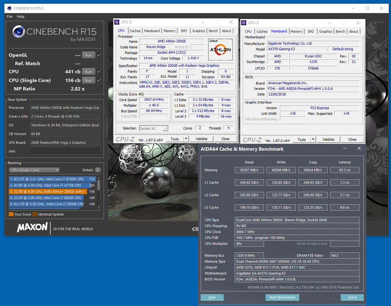Viewport: 391px width, 306px height.
Task: Run the OpenGL benchmark
Action: [88, 55]
